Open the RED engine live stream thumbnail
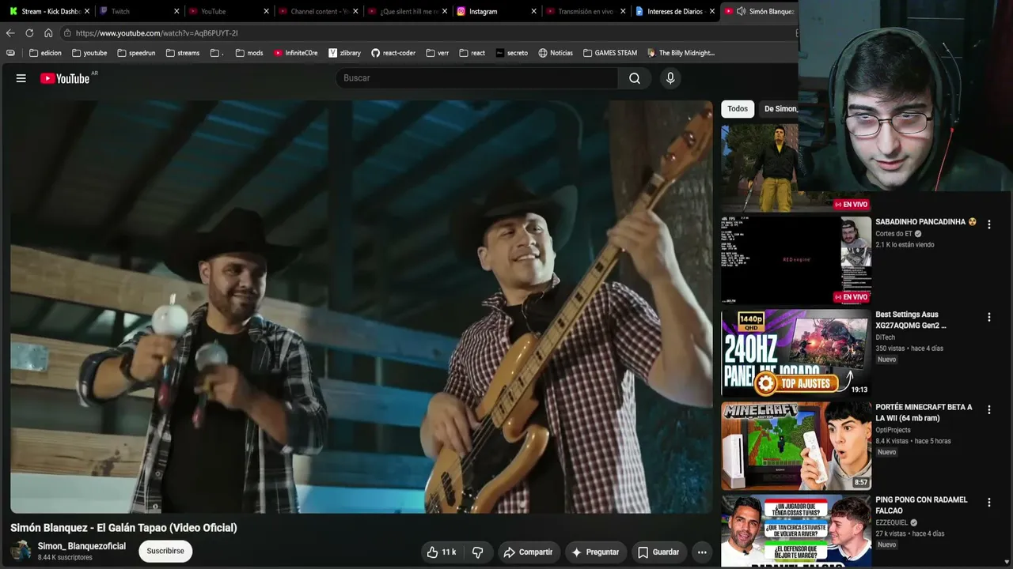Viewport: 1013px width, 569px height. [x=796, y=260]
